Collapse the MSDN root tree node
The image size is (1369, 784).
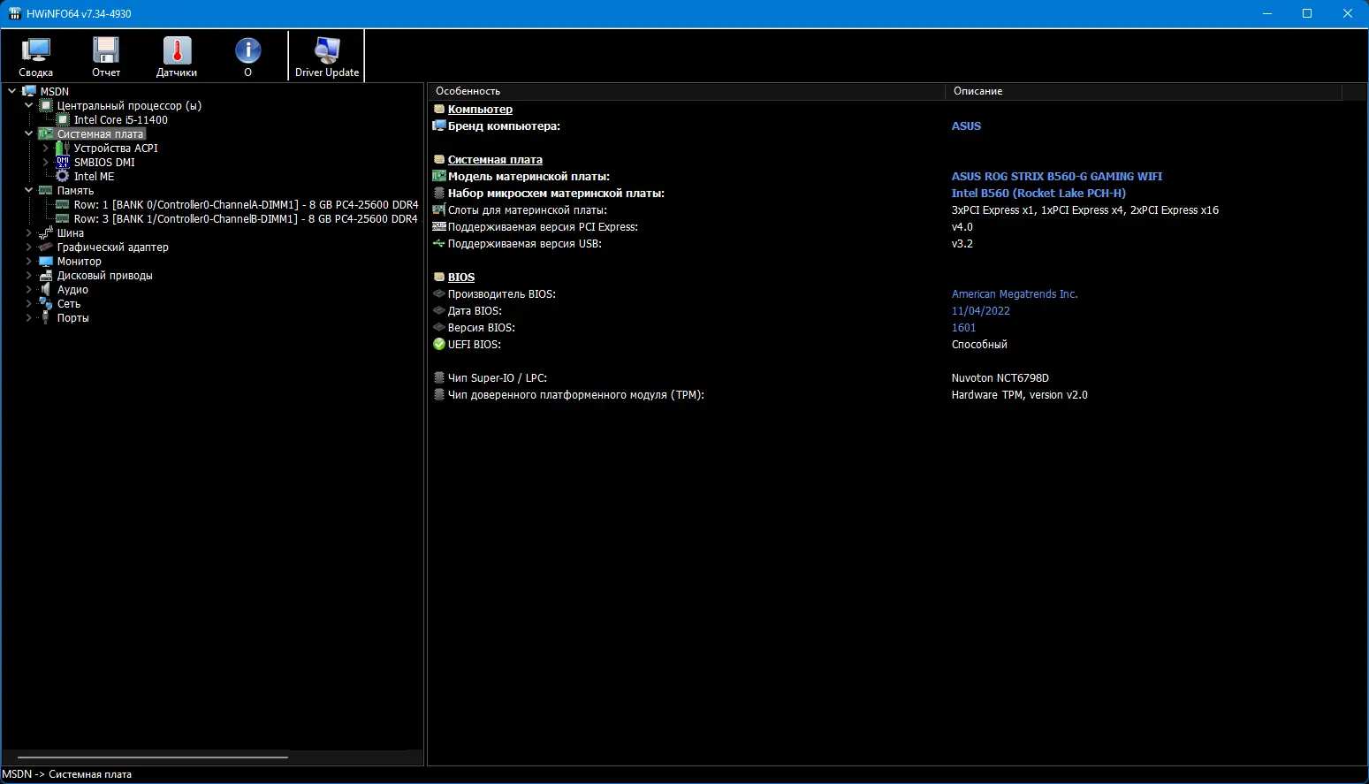click(12, 91)
